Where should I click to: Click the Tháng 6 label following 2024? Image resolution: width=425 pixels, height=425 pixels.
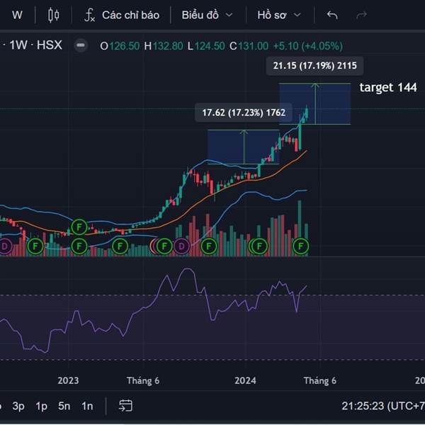click(320, 380)
